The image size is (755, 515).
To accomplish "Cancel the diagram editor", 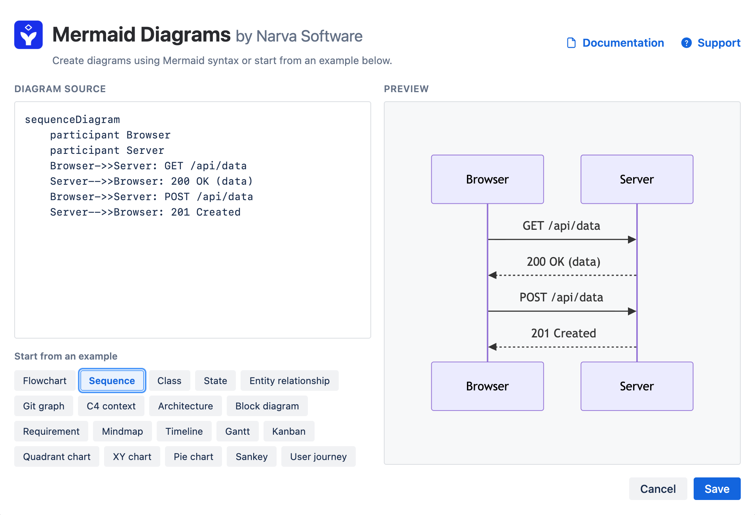I will [x=658, y=489].
